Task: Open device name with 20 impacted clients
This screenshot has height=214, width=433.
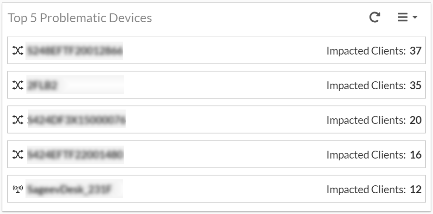Action: (77, 120)
